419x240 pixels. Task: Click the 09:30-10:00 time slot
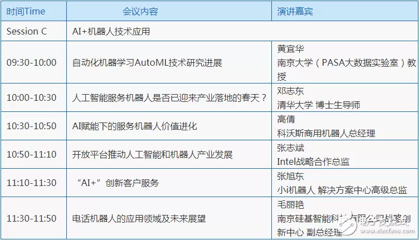(31, 62)
